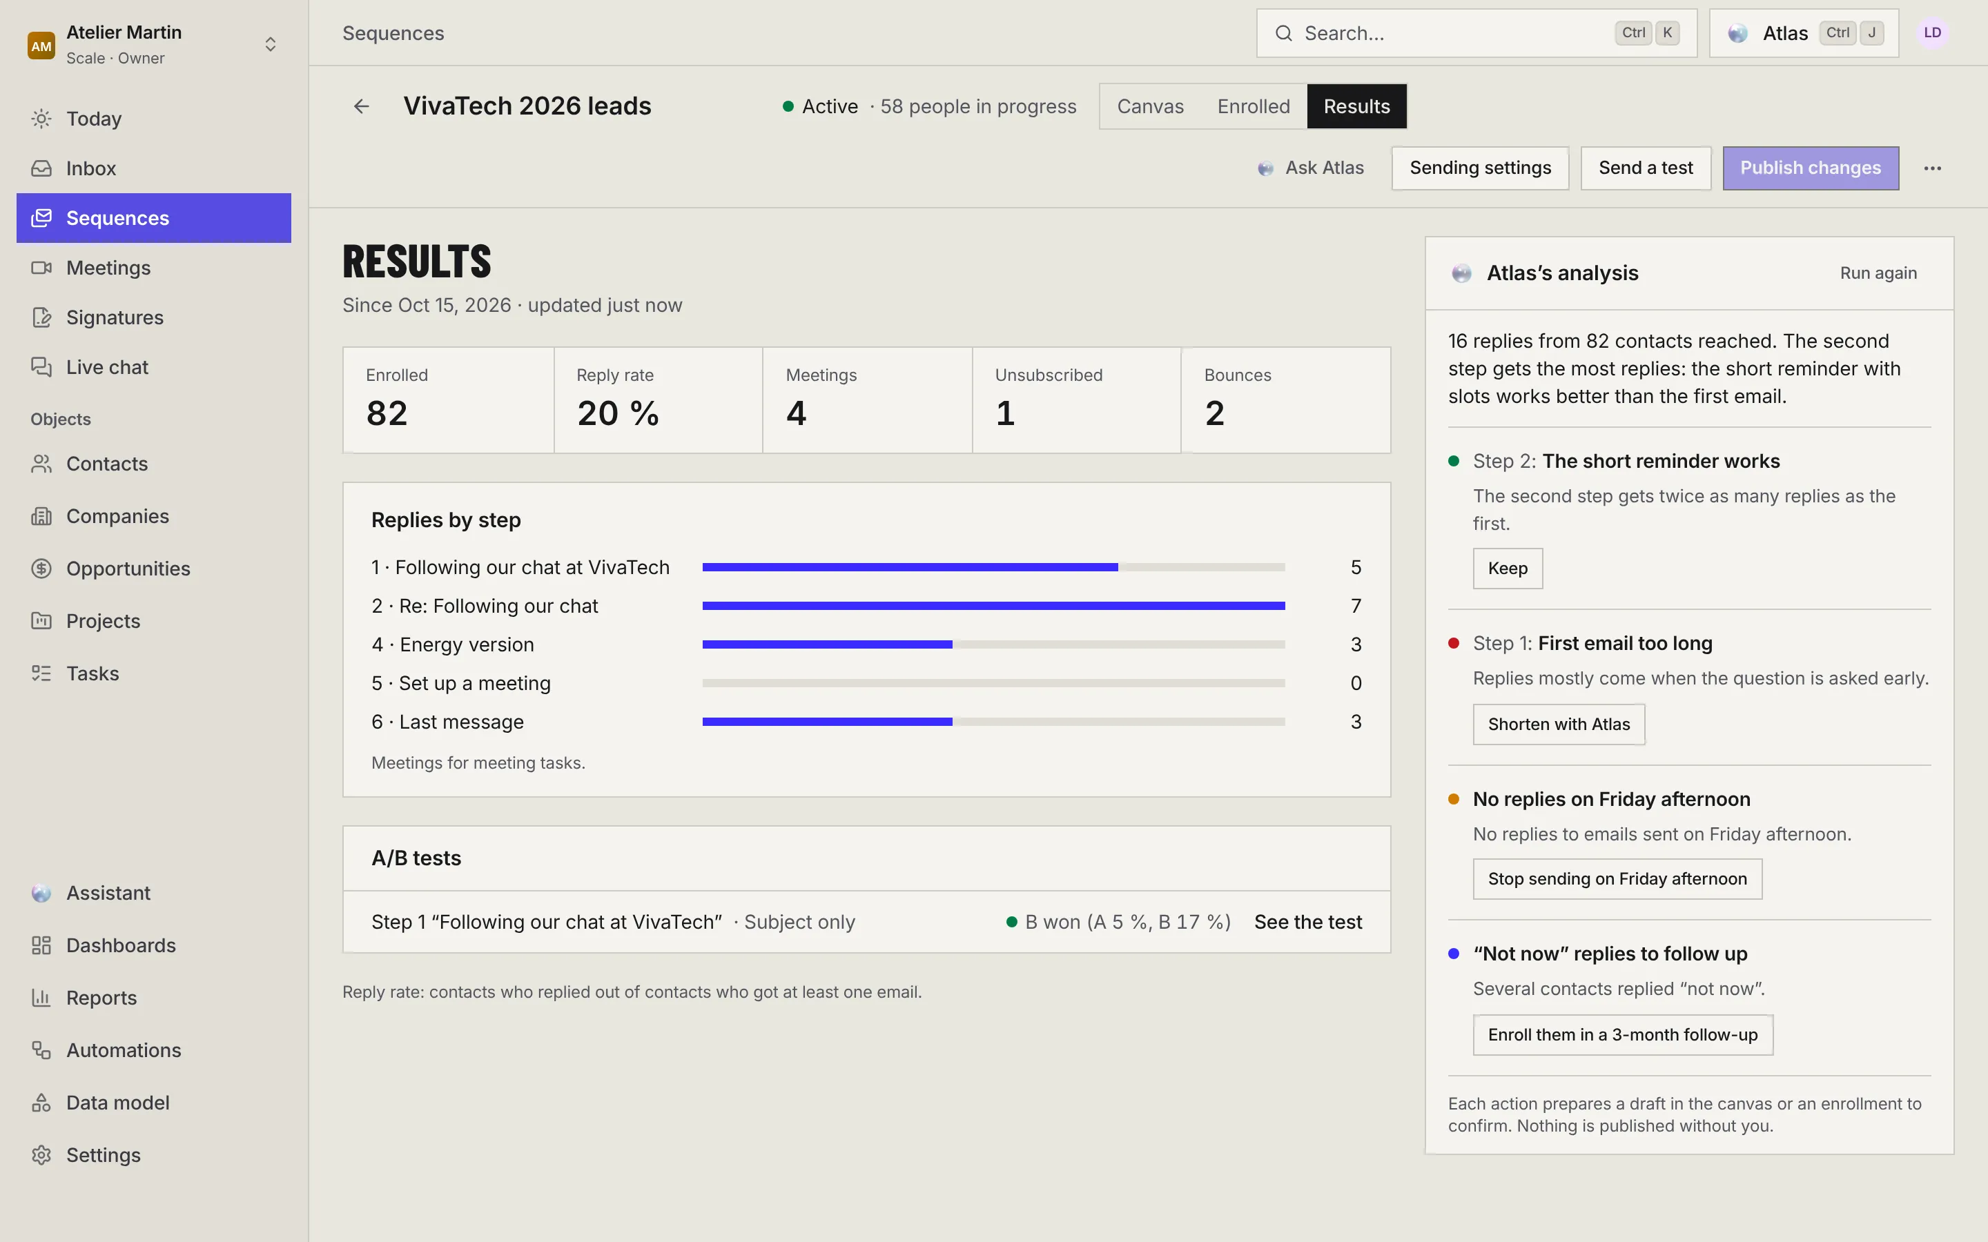Click the bar for Following our chat at VivaTech

[x=993, y=568]
